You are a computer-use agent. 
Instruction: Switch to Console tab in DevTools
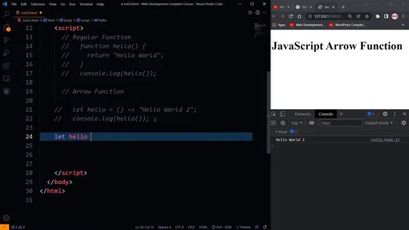325,114
